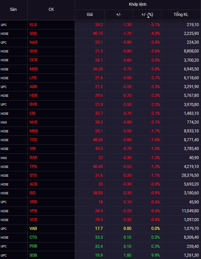Click the HOSE exchange cell for VCB
Image resolution: width=201 pixels, height=259 pixels.
pos(4,220)
